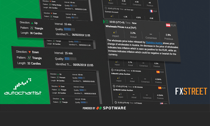Click the '2.2%' Actual value
The width and height of the screenshot is (210, 126).
133,33
